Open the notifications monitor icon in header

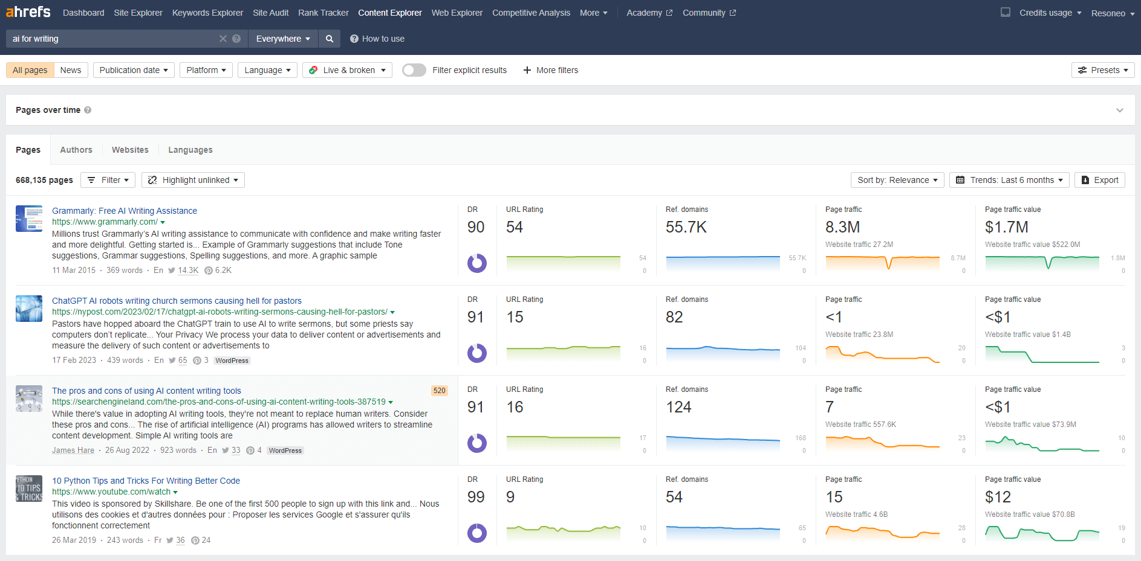[x=1005, y=13]
